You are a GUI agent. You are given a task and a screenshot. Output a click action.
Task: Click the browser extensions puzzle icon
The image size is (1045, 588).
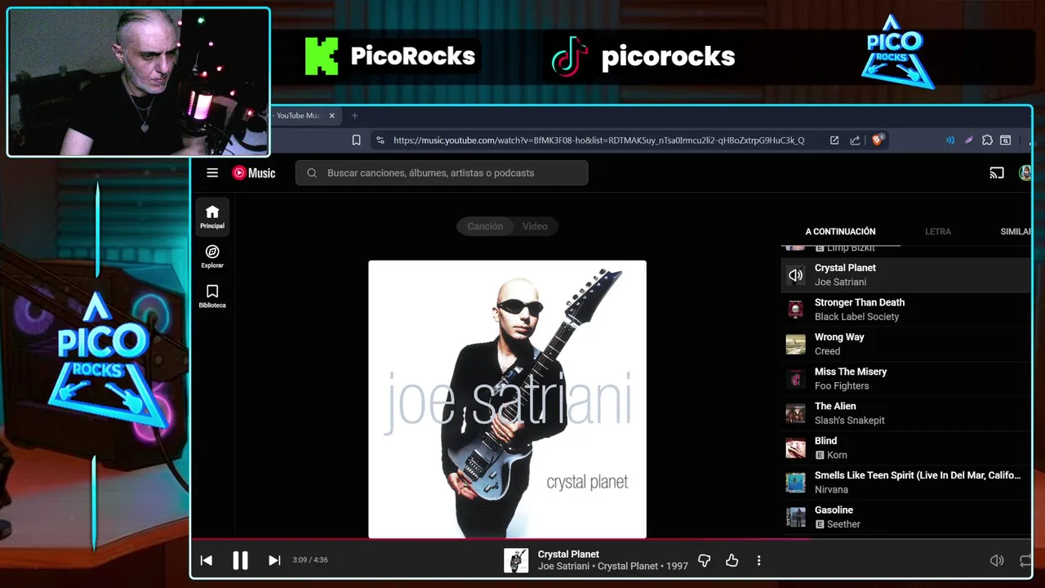987,140
